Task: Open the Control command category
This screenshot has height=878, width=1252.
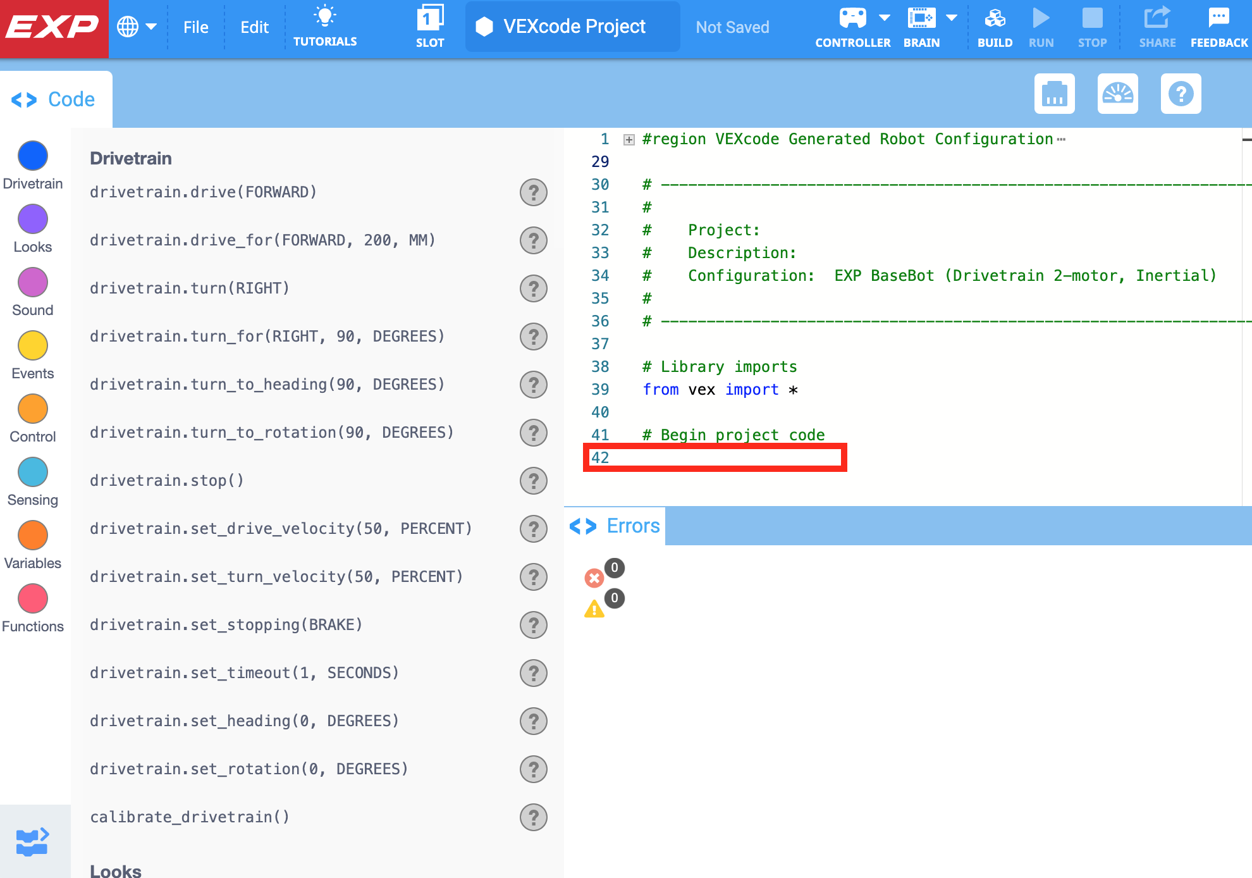Action: (x=33, y=408)
